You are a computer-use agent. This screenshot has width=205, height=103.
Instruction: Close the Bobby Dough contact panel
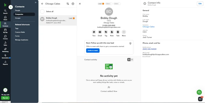pyautogui.click(x=80, y=4)
